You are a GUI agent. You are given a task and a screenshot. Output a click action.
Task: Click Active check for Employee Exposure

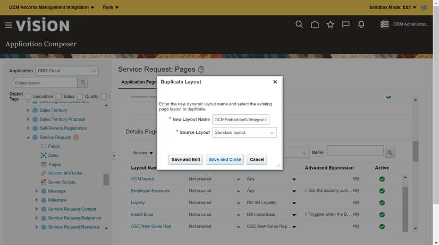[x=382, y=191]
